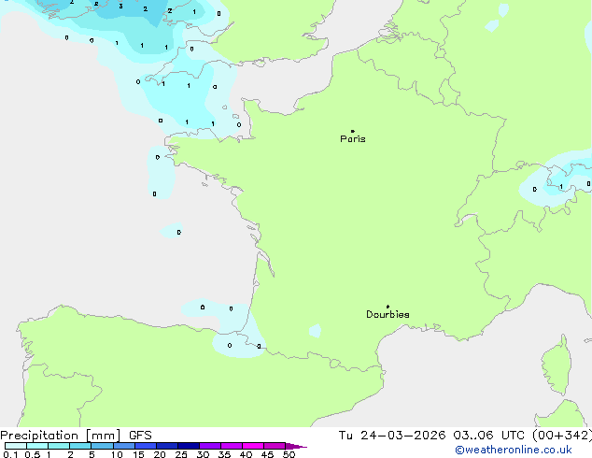Pick the 5–10 mm legend swatch
This screenshot has height=458, width=592.
(x=102, y=446)
